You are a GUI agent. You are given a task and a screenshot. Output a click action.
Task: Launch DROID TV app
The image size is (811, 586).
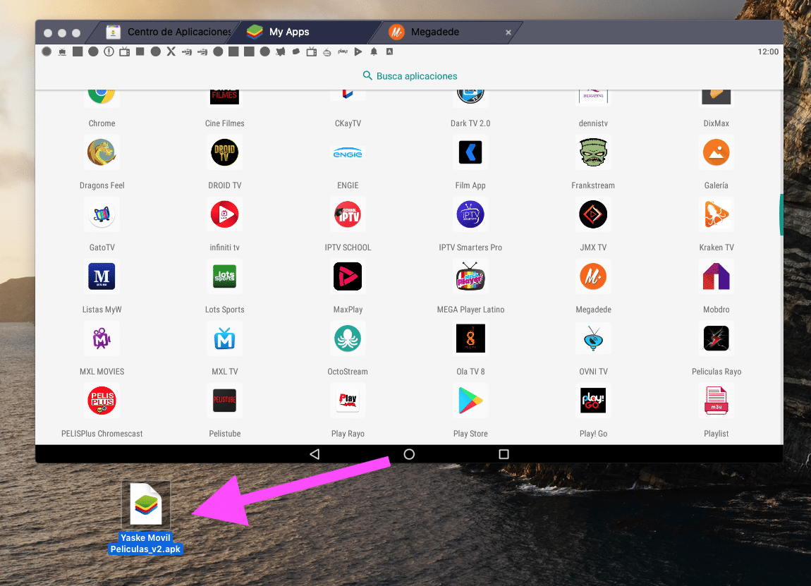[224, 152]
